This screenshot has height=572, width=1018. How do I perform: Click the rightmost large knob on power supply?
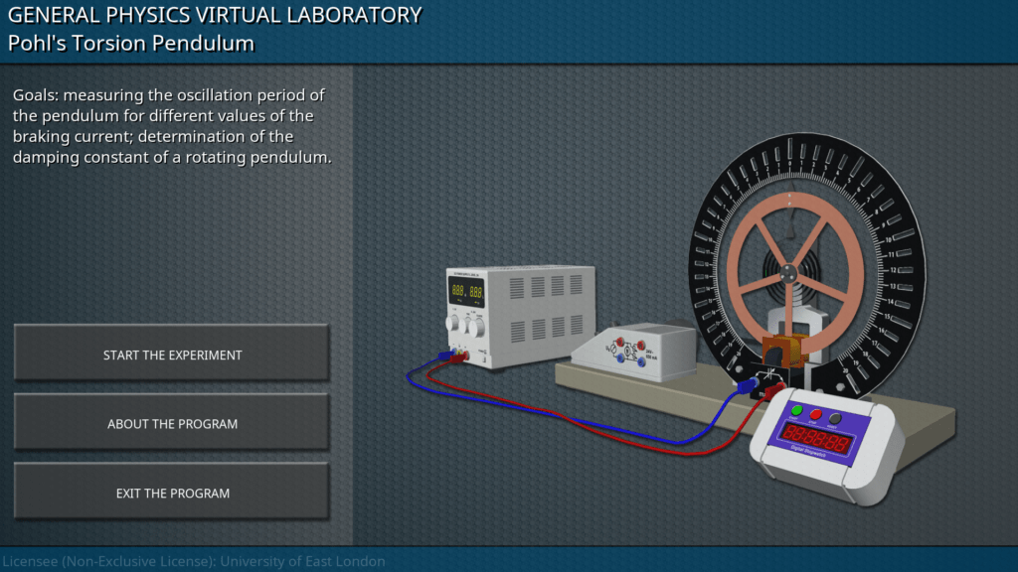(476, 325)
